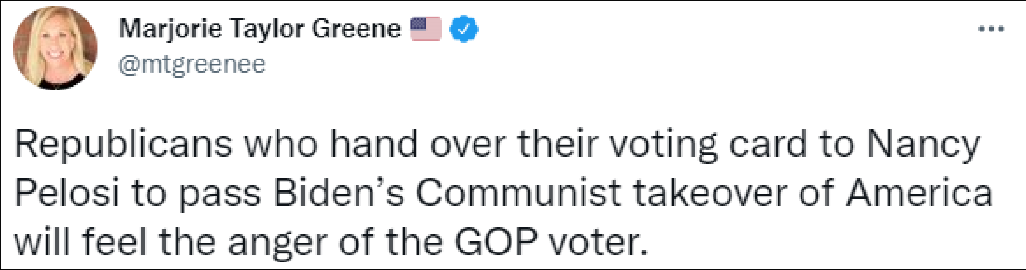Open the round profile avatar photo
The image size is (1026, 270).
(55, 48)
